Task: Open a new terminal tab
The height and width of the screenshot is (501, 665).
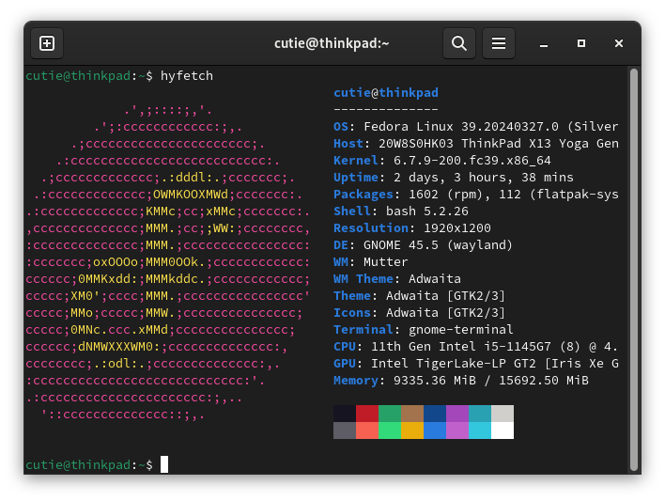Action: [x=47, y=43]
